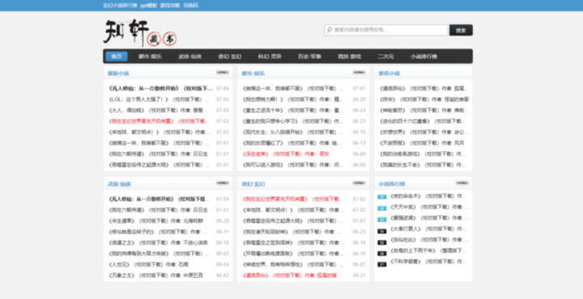Open MORE badge for 奇幻·玄幻 panel

click(x=360, y=183)
